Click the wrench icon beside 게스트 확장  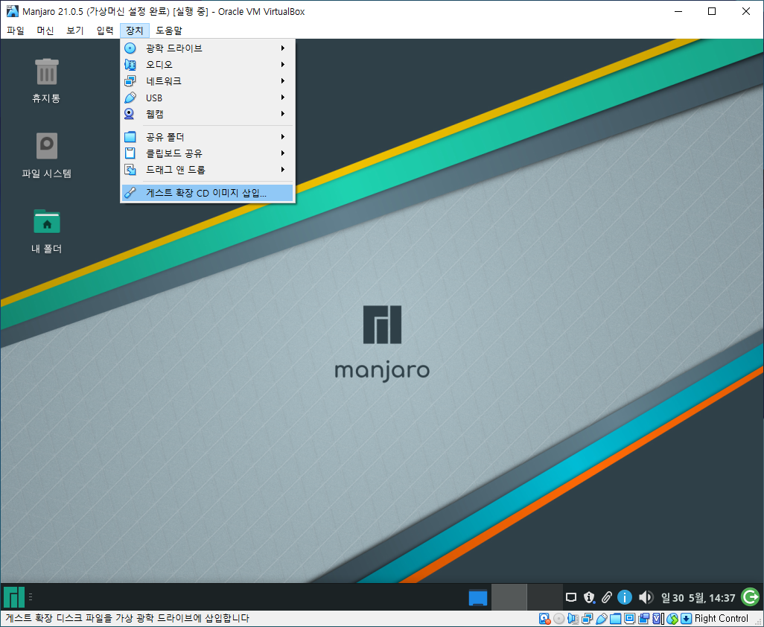[x=130, y=192]
